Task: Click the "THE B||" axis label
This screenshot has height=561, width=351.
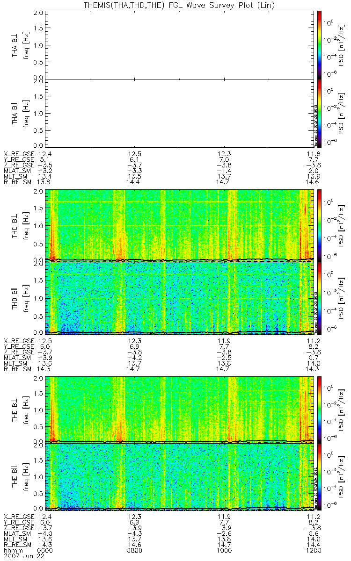Action: [15, 477]
